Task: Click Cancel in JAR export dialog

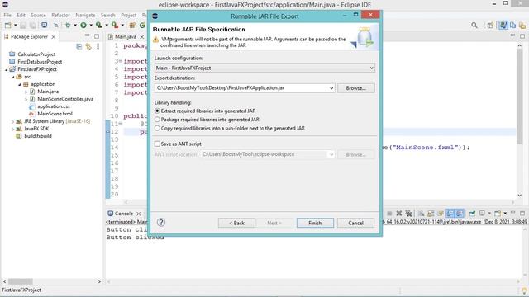Action: (x=355, y=223)
